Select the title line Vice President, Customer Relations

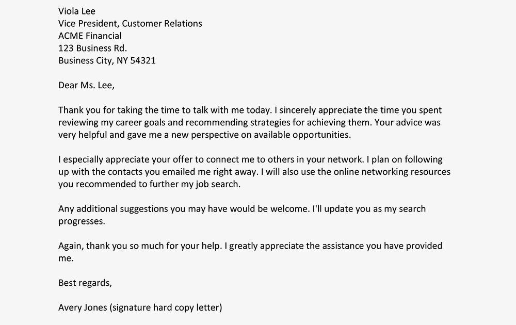click(130, 24)
